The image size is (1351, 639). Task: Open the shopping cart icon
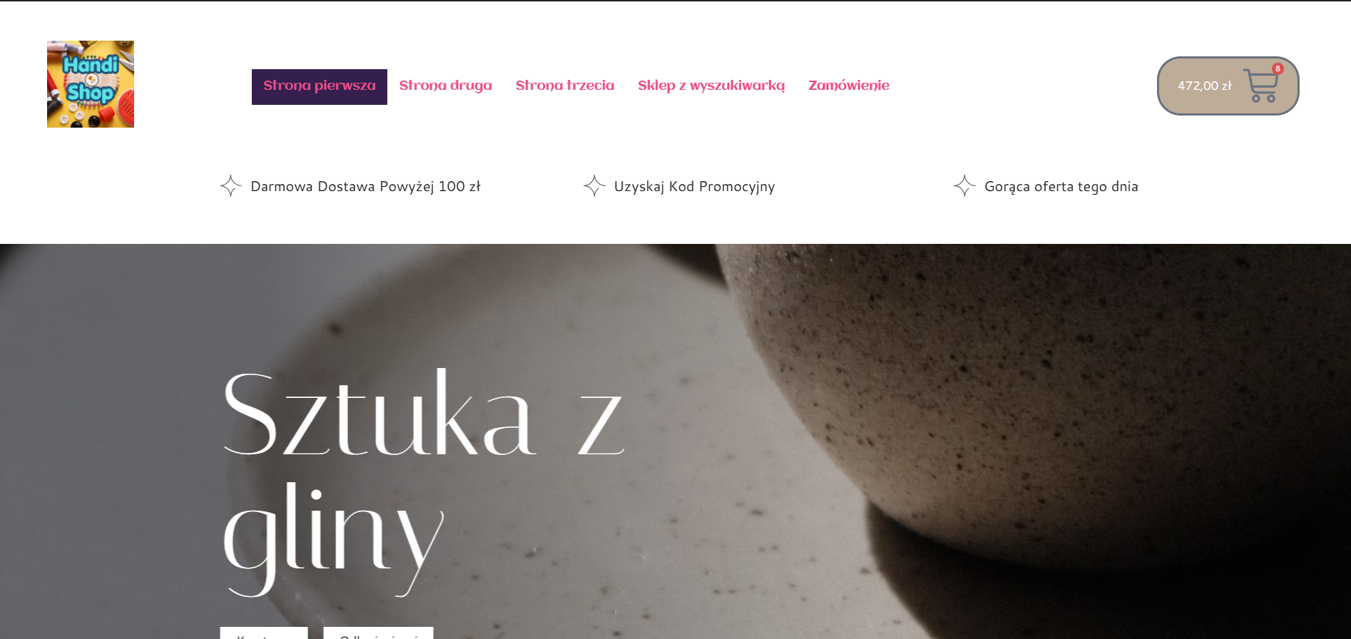(1260, 86)
